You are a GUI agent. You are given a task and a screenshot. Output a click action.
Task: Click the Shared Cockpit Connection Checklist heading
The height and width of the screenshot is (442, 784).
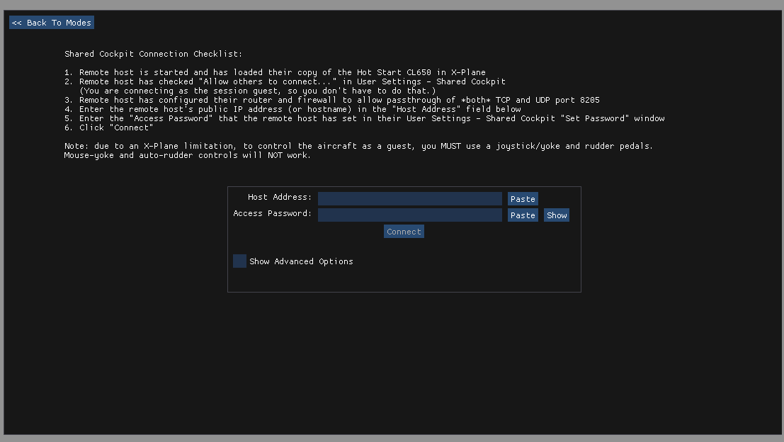point(153,54)
